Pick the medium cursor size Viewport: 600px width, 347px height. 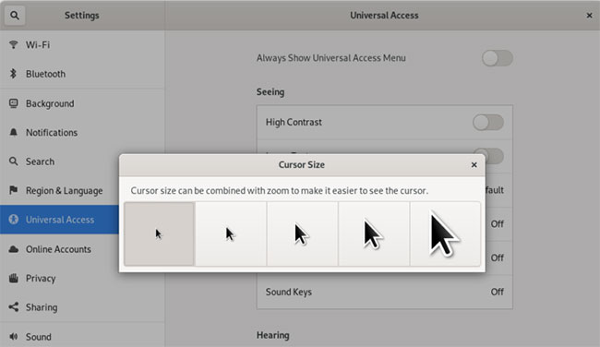pyautogui.click(x=302, y=233)
